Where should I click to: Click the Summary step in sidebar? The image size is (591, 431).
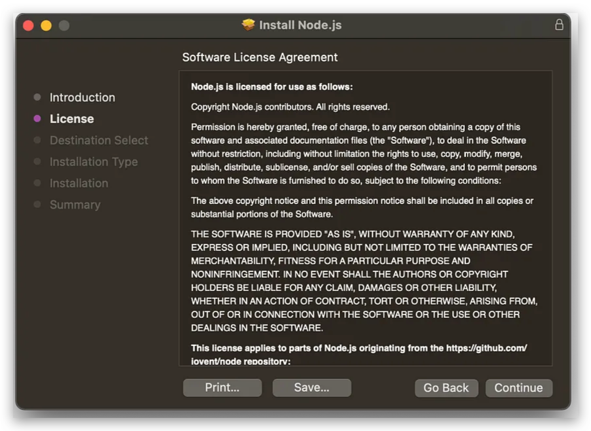[75, 205]
